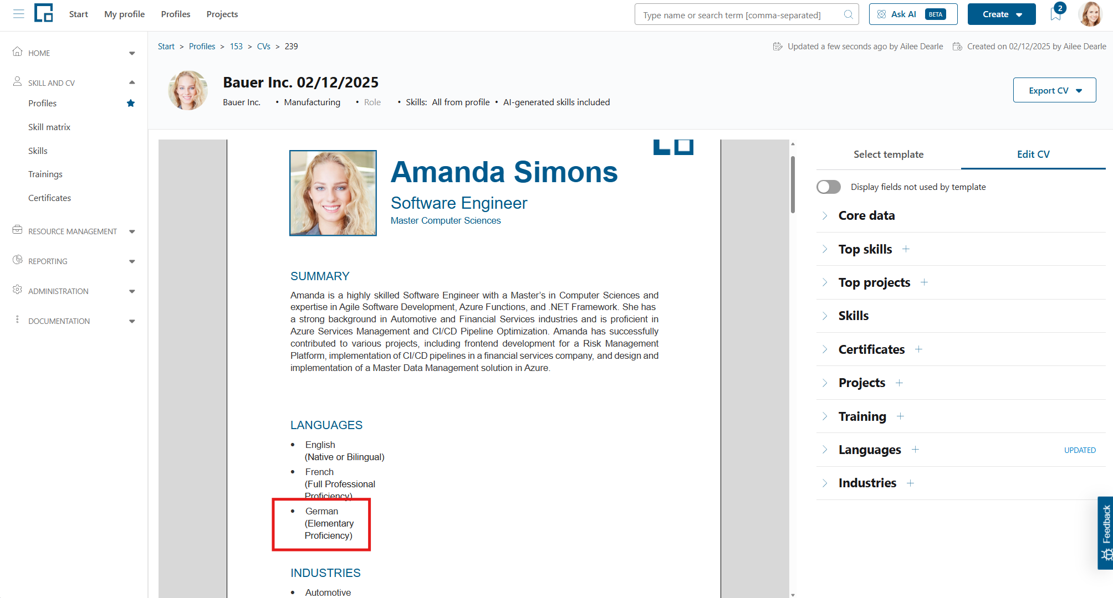Expand the Languages section chevron
1113x598 pixels.
(825, 450)
